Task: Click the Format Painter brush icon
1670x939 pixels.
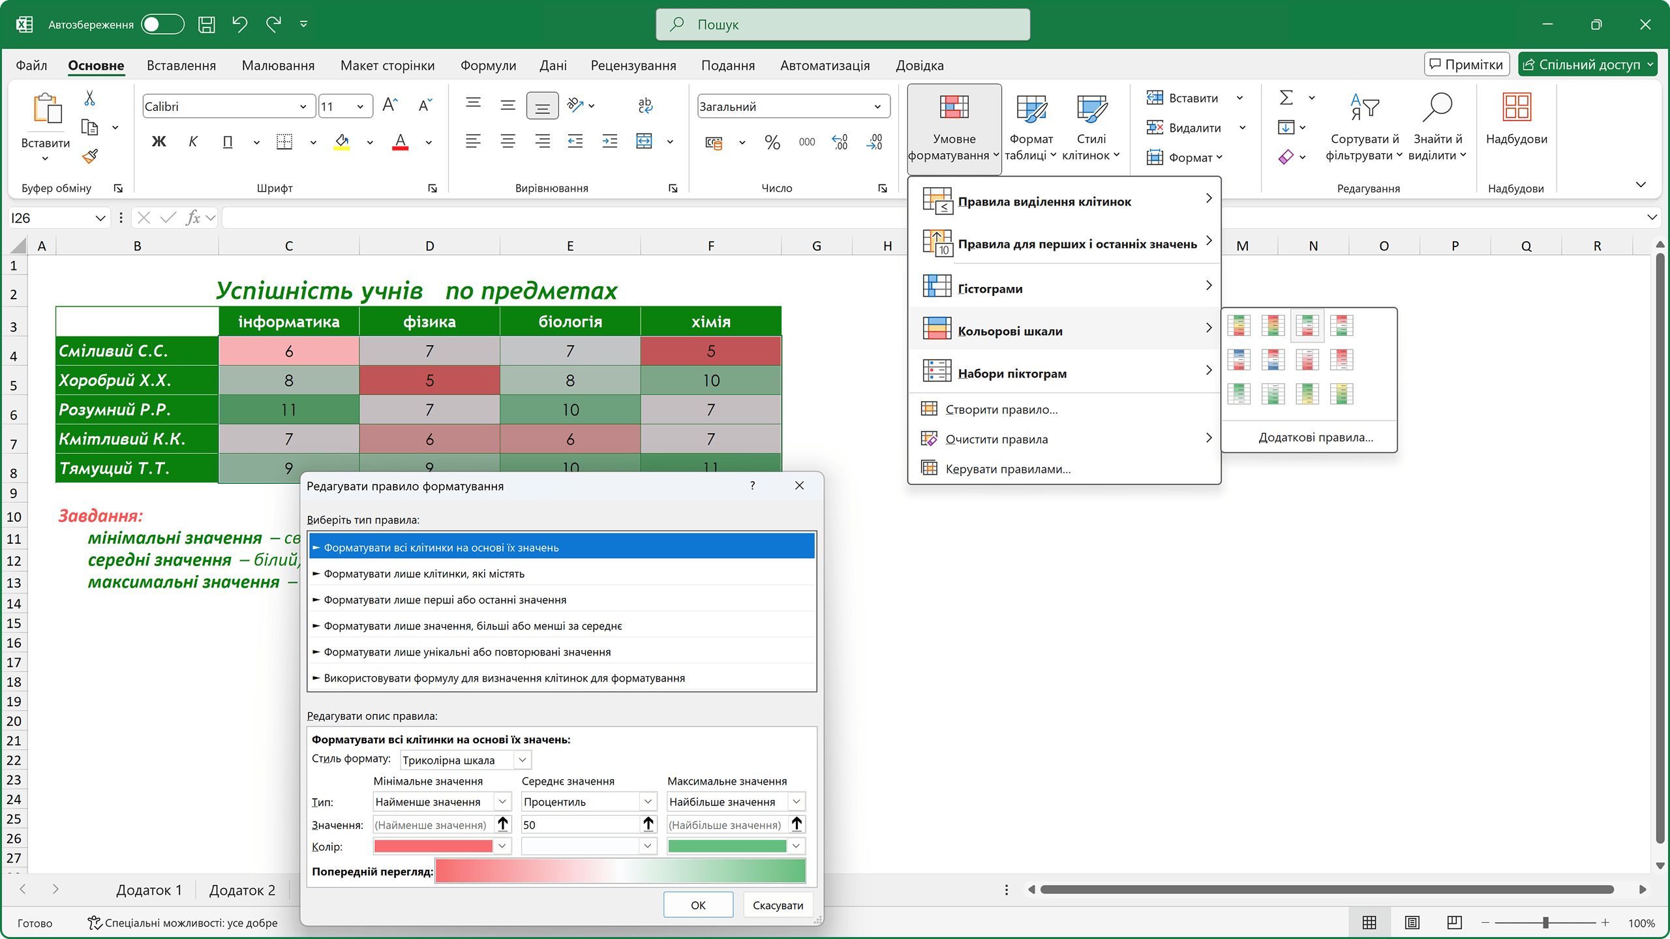Action: point(90,156)
